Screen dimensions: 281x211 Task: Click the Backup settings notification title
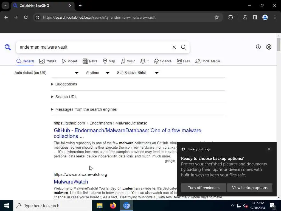point(199,149)
